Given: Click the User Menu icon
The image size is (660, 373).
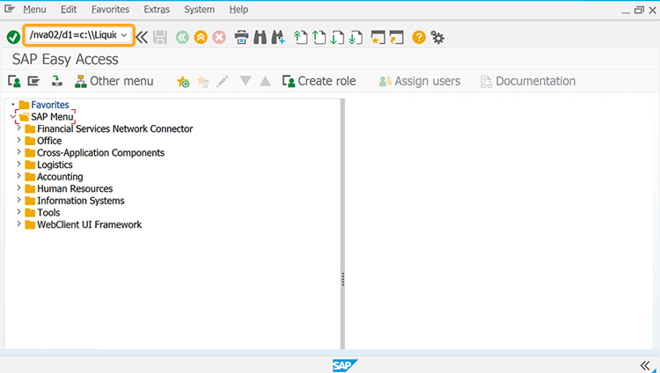Looking at the screenshot, I should point(14,81).
